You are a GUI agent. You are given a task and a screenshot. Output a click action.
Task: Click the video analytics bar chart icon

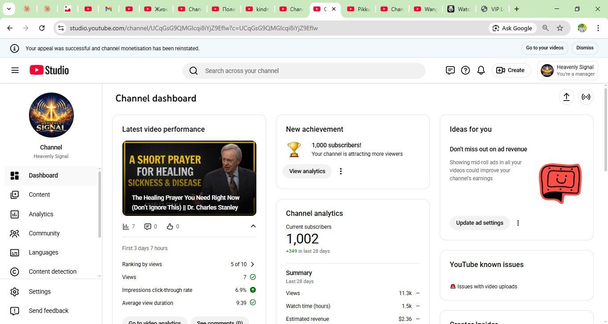pyautogui.click(x=126, y=227)
